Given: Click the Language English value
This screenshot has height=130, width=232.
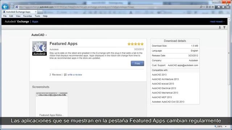Looking at the screenshot, I should click(x=194, y=51).
